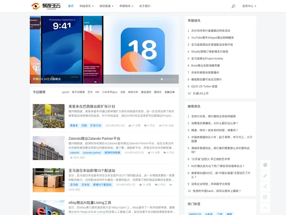The height and width of the screenshot is (215, 286).
Task: Open article eBay推出AI批量Listing工具
Action: pyautogui.click(x=90, y=203)
